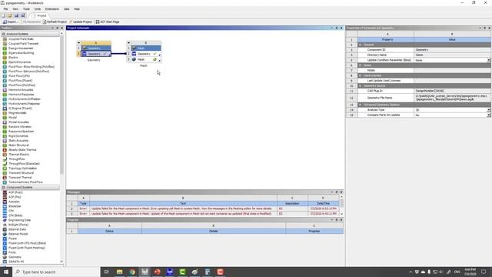This screenshot has width=492, height=277.
Task: Open the ACT Start Page
Action: pyautogui.click(x=108, y=22)
